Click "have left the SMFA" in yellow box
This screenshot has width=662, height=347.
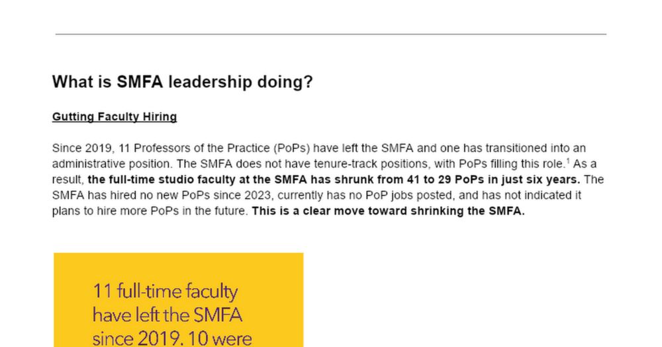(x=167, y=315)
